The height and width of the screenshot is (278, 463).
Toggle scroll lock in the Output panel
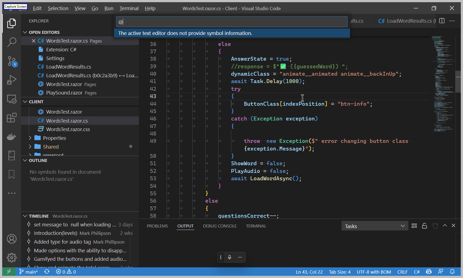point(425,226)
